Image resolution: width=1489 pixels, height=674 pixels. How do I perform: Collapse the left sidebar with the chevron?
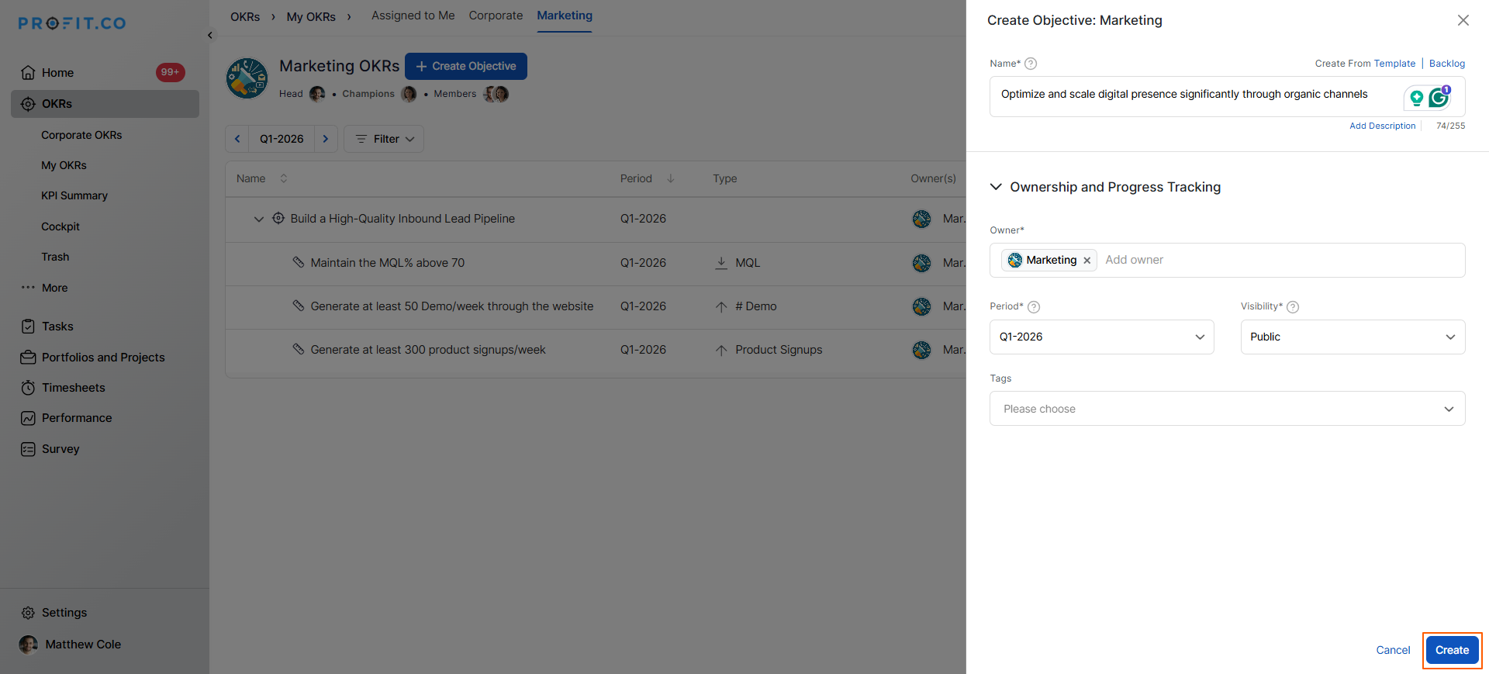click(x=210, y=35)
